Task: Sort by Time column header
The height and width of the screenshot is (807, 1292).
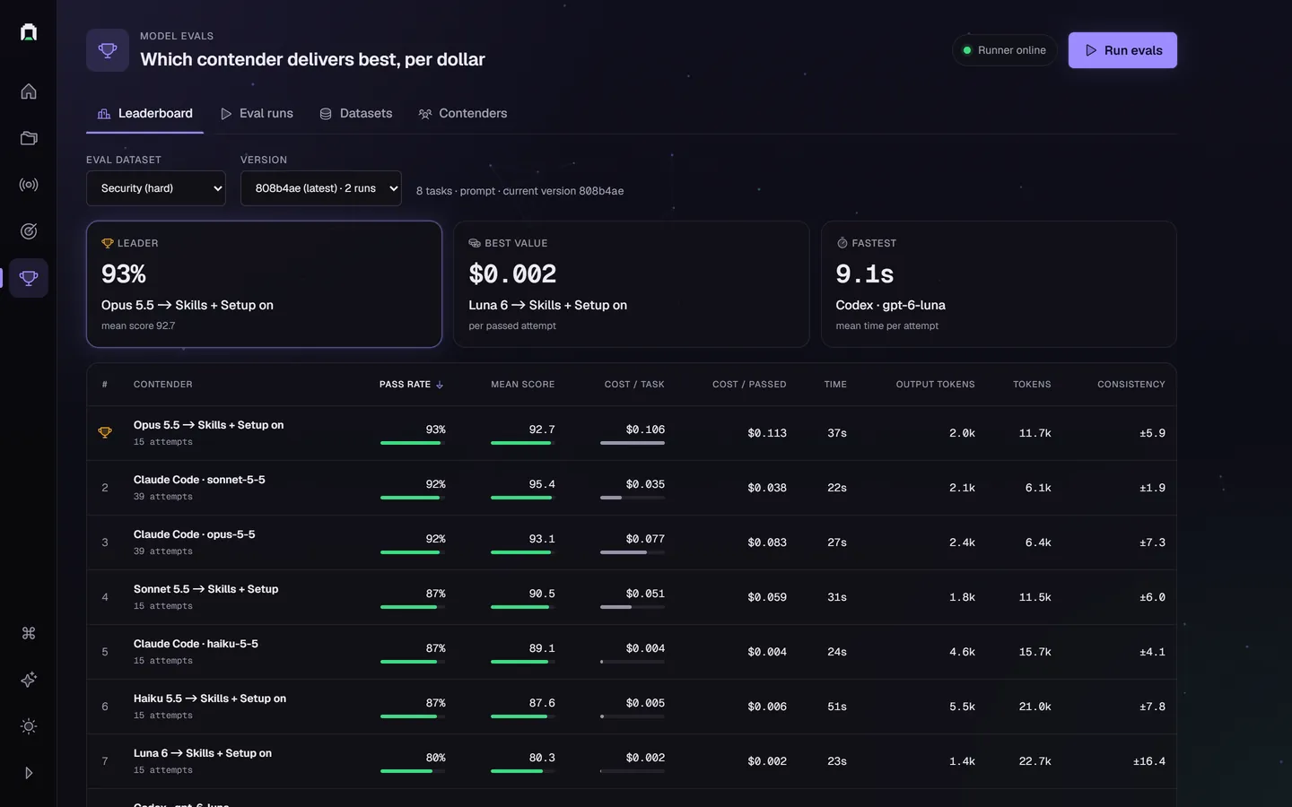Action: pos(835,385)
